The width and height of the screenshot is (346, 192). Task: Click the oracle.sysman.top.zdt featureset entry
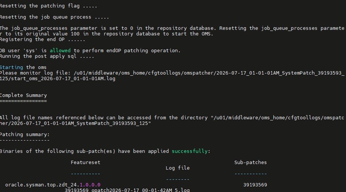(x=53, y=185)
